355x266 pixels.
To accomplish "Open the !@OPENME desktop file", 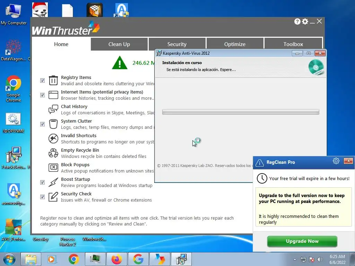I will pos(14,123).
